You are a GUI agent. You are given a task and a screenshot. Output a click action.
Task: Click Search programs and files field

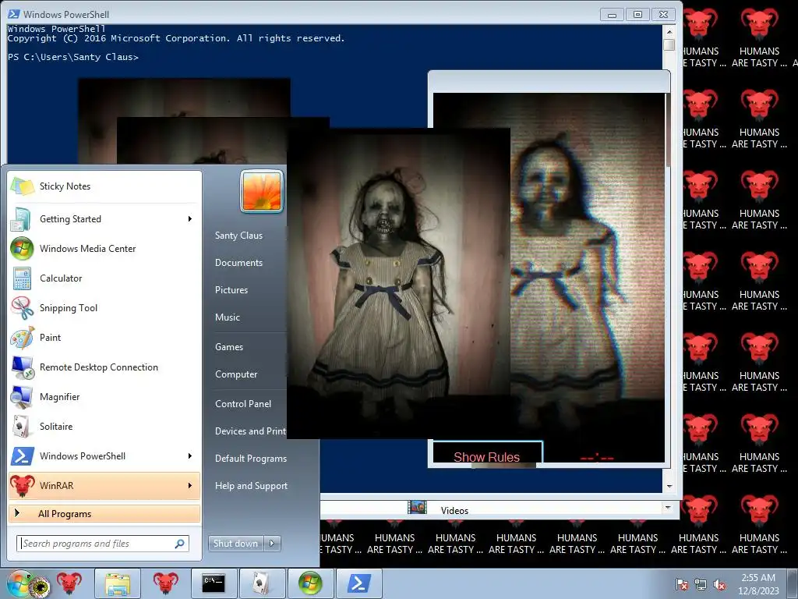coord(103,544)
